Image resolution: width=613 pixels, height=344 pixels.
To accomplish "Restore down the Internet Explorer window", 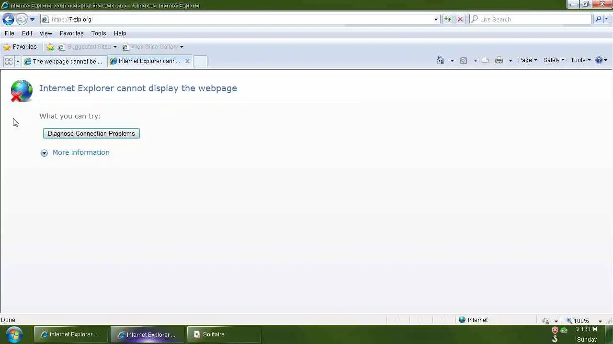I will point(586,4).
